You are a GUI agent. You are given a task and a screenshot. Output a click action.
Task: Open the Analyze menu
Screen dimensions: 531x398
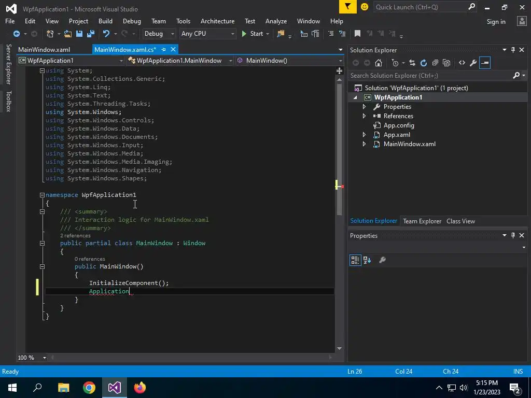[276, 21]
